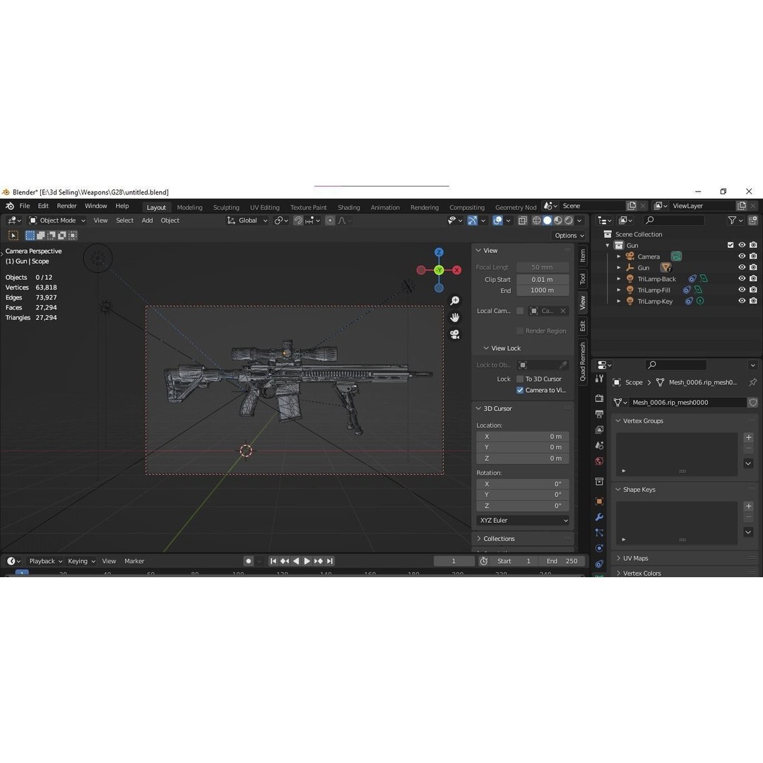Click the Blender logo menu icon

pos(10,206)
